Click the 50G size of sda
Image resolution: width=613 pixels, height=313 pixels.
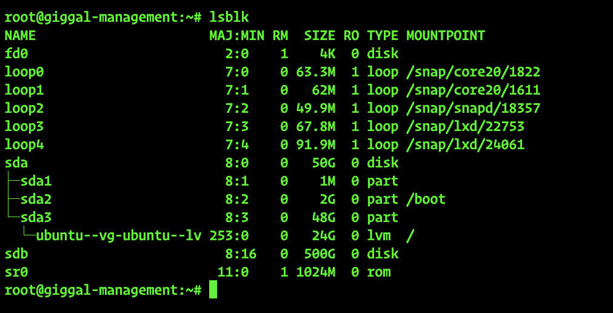(323, 163)
